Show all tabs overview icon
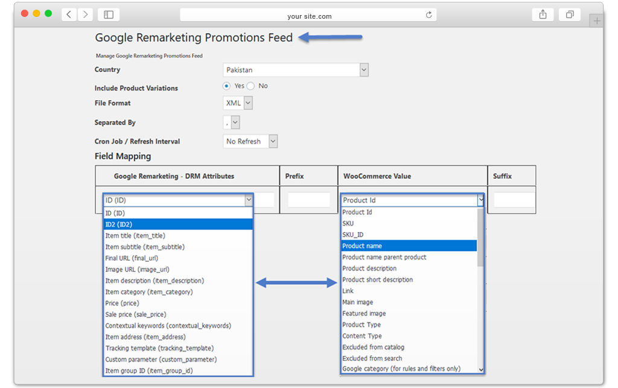The width and height of the screenshot is (618, 388). pyautogui.click(x=570, y=14)
